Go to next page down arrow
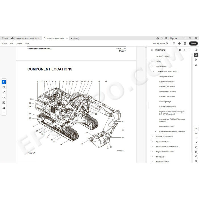 [x=196, y=142]
